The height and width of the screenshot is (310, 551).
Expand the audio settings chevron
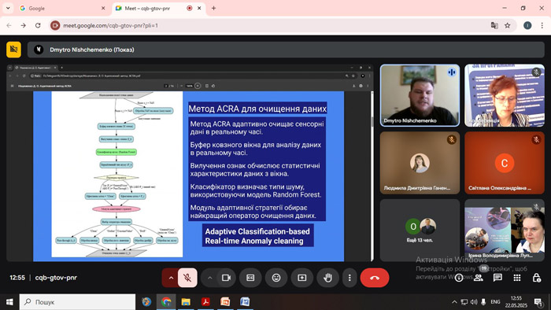pos(171,278)
